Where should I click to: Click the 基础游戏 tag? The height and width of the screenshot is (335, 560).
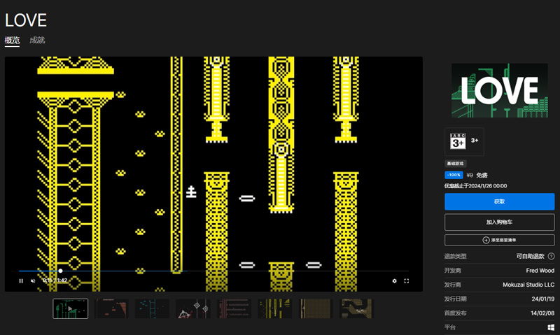pos(456,164)
